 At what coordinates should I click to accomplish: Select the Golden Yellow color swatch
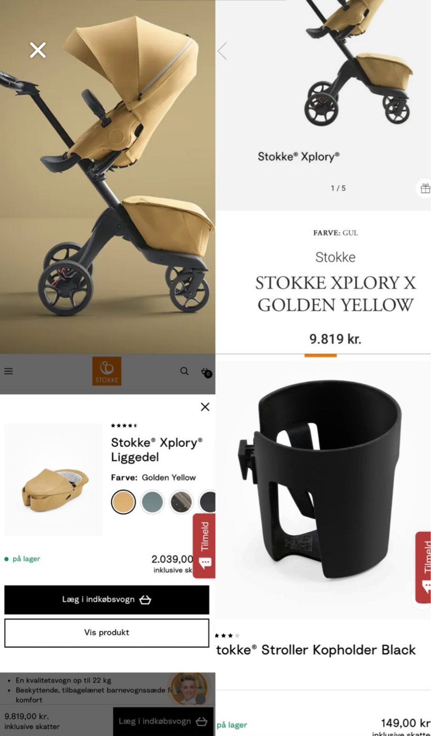123,502
